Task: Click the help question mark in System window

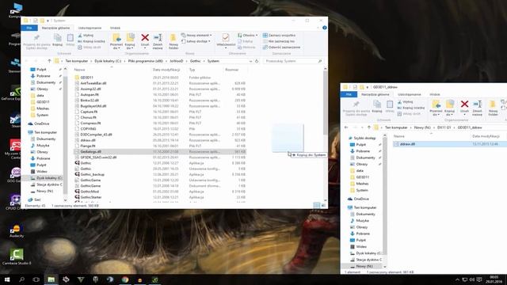Action: [324, 28]
